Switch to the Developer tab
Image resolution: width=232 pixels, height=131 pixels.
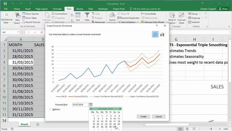pos(103,9)
